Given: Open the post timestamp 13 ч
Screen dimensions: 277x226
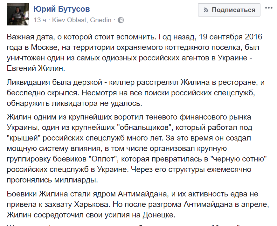Looking at the screenshot, I should (40, 20).
